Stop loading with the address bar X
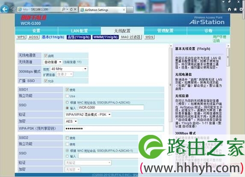The height and width of the screenshot is (177, 245). coord(75,9)
